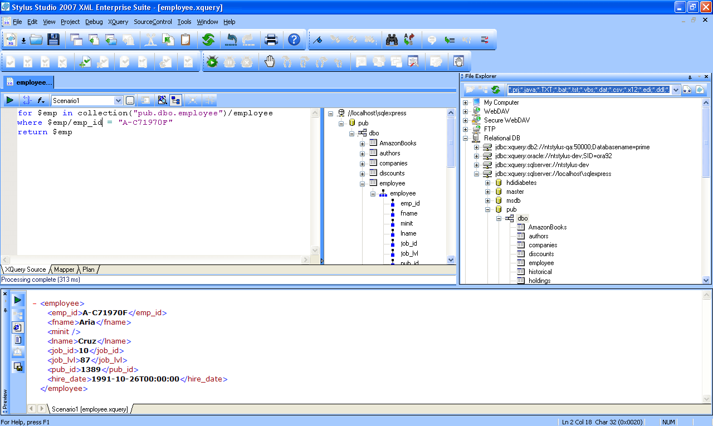
Task: Open the Debug menu
Action: pos(94,22)
